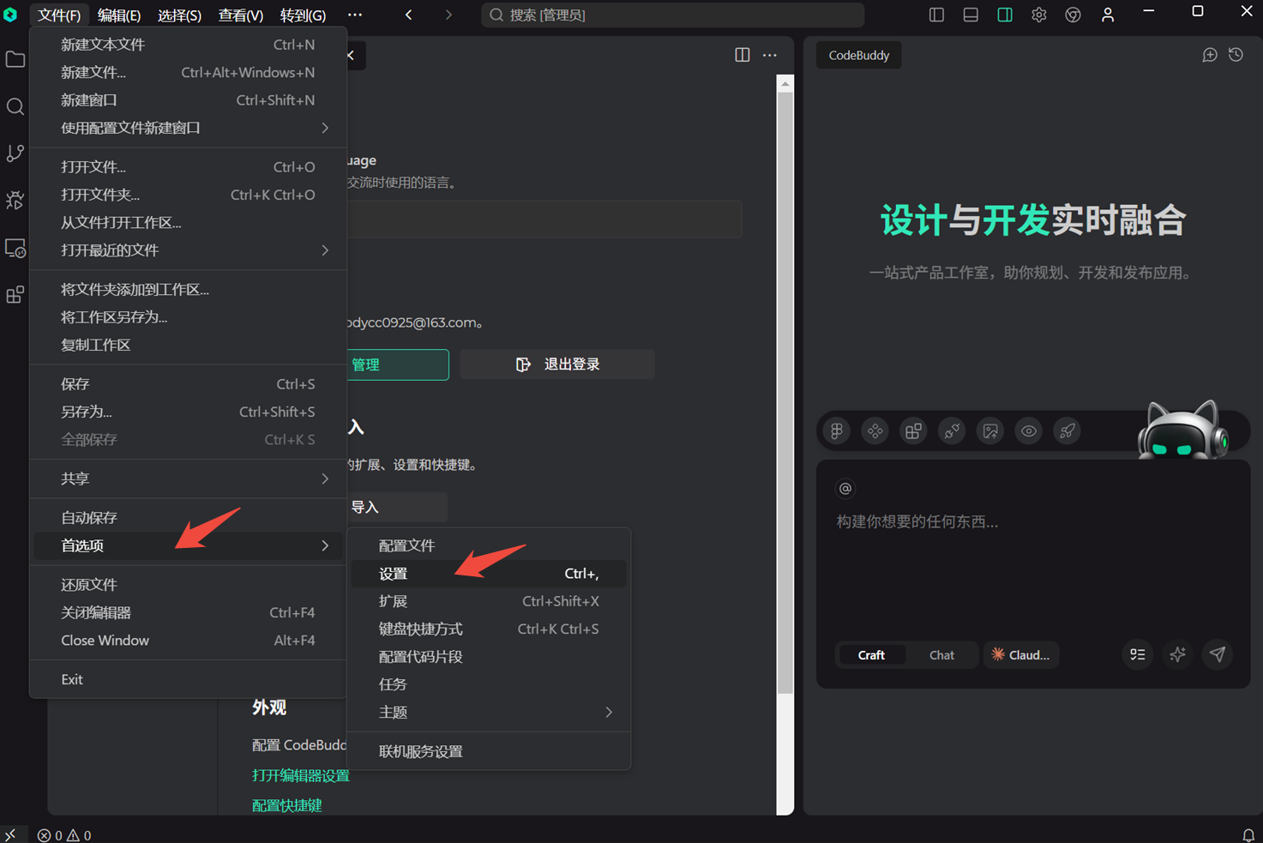Click the editor's vertical scrollbar thumb
The height and width of the screenshot is (843, 1263).
[785, 392]
